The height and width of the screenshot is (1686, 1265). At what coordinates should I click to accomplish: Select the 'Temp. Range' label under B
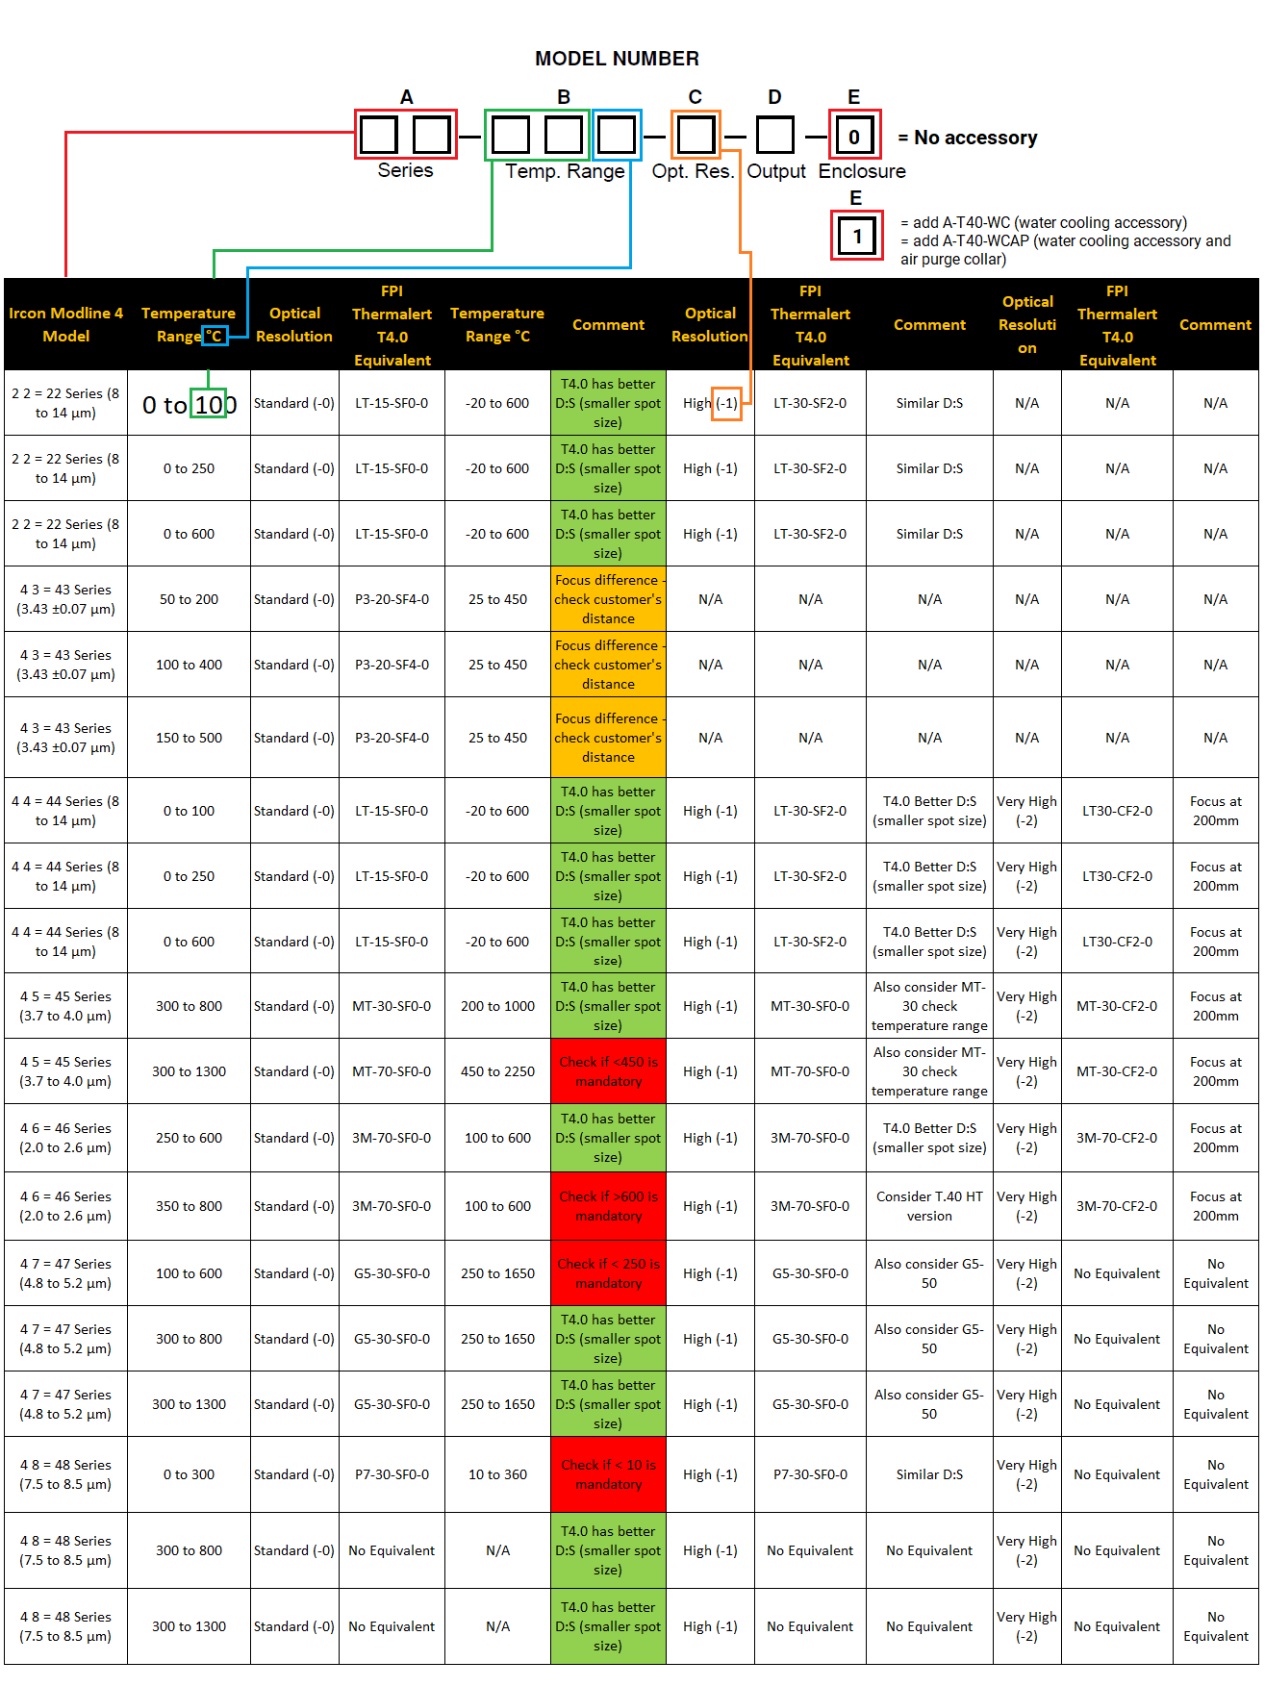coord(565,171)
